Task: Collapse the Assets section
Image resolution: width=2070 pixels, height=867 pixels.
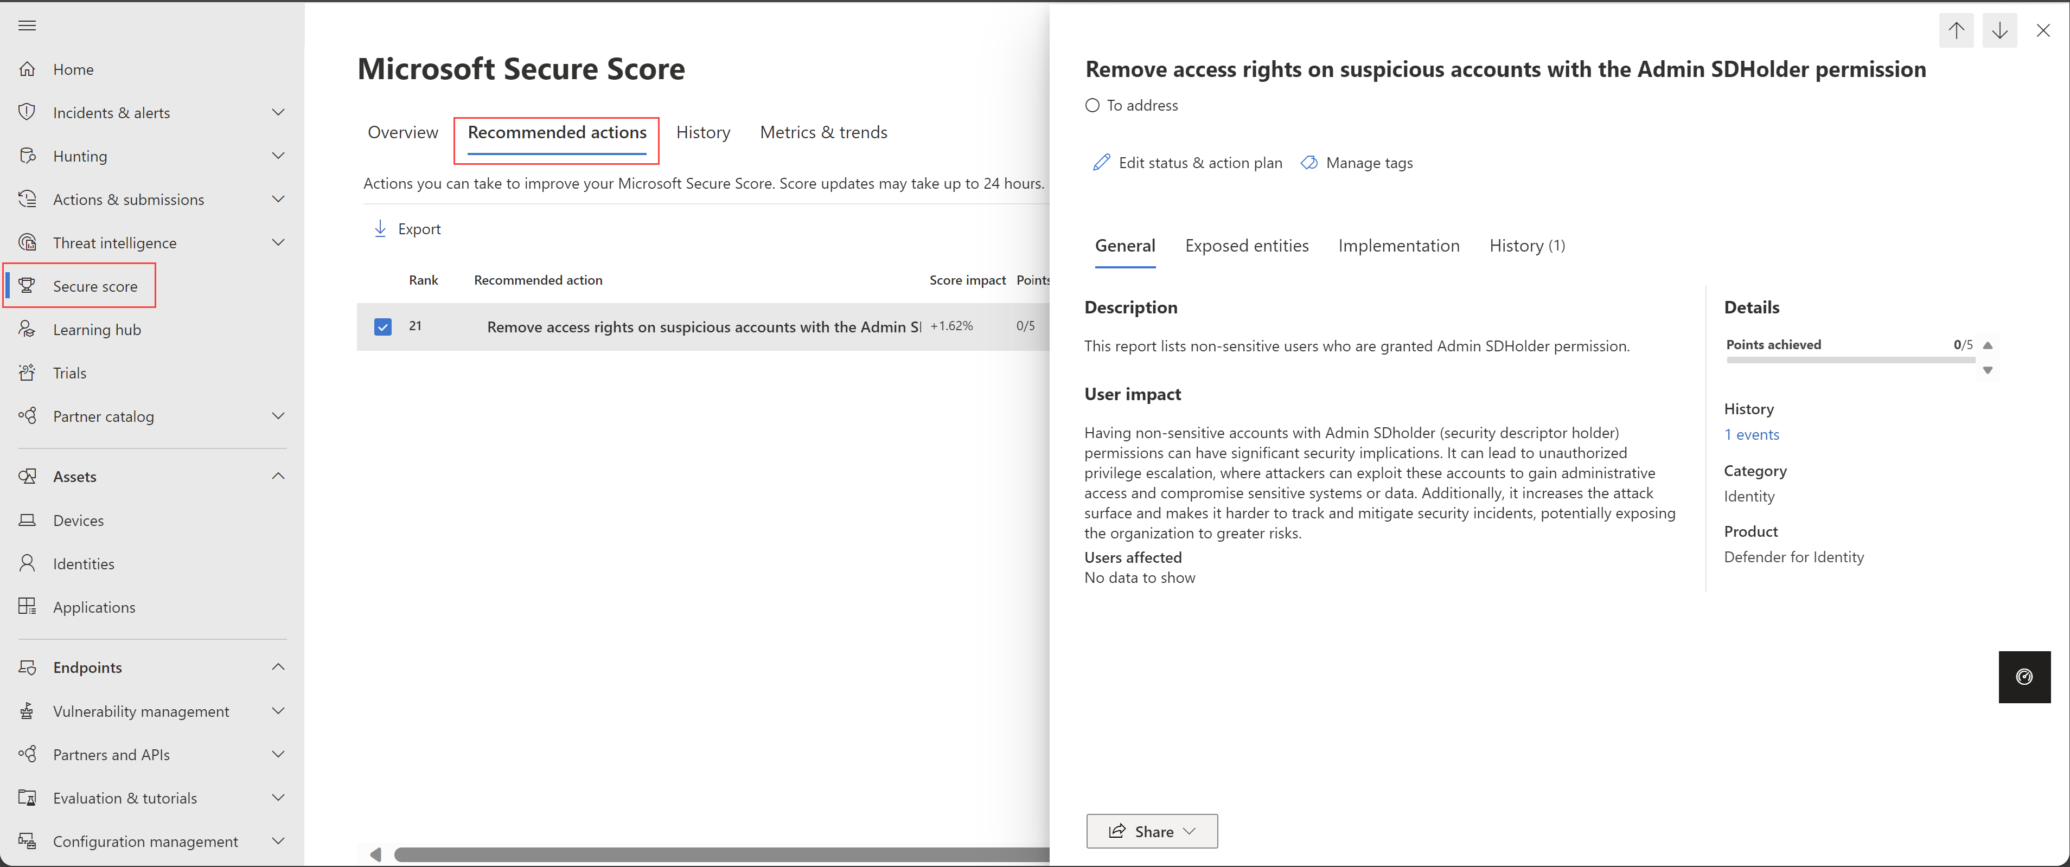Action: click(x=278, y=477)
